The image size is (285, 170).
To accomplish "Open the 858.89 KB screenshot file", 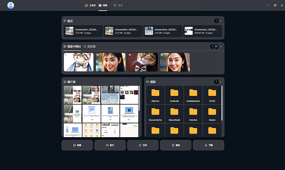I will coord(202,31).
